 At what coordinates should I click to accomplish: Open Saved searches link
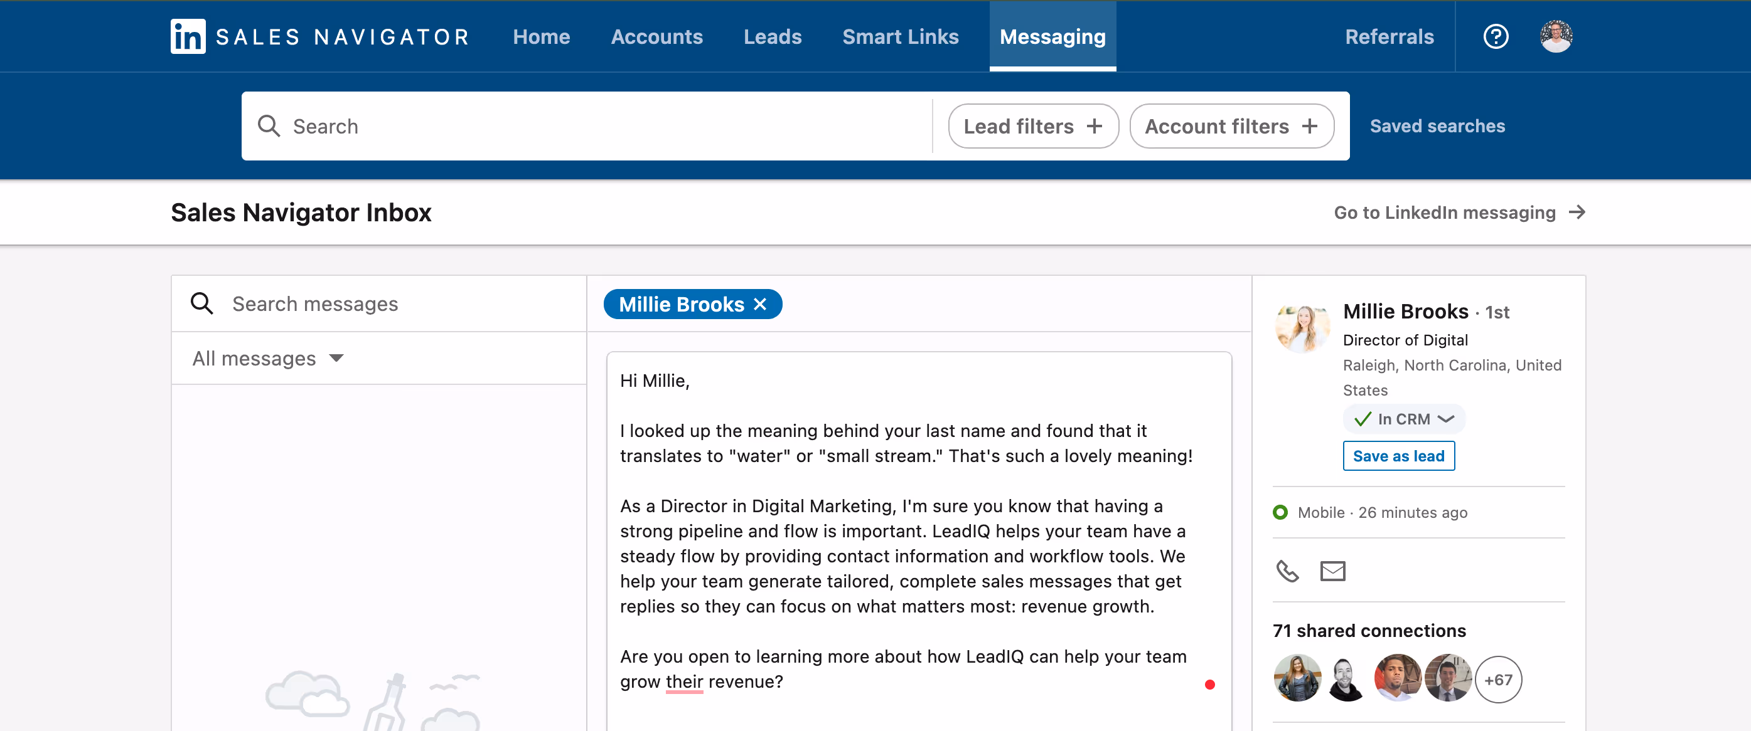(x=1437, y=126)
